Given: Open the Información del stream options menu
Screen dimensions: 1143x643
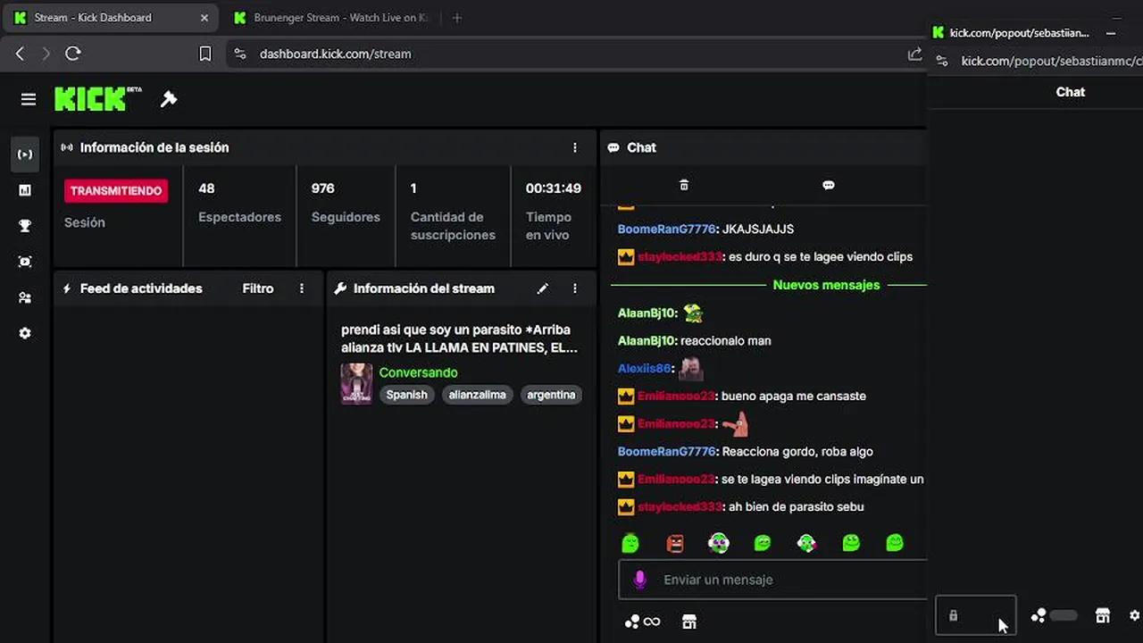Looking at the screenshot, I should [575, 288].
